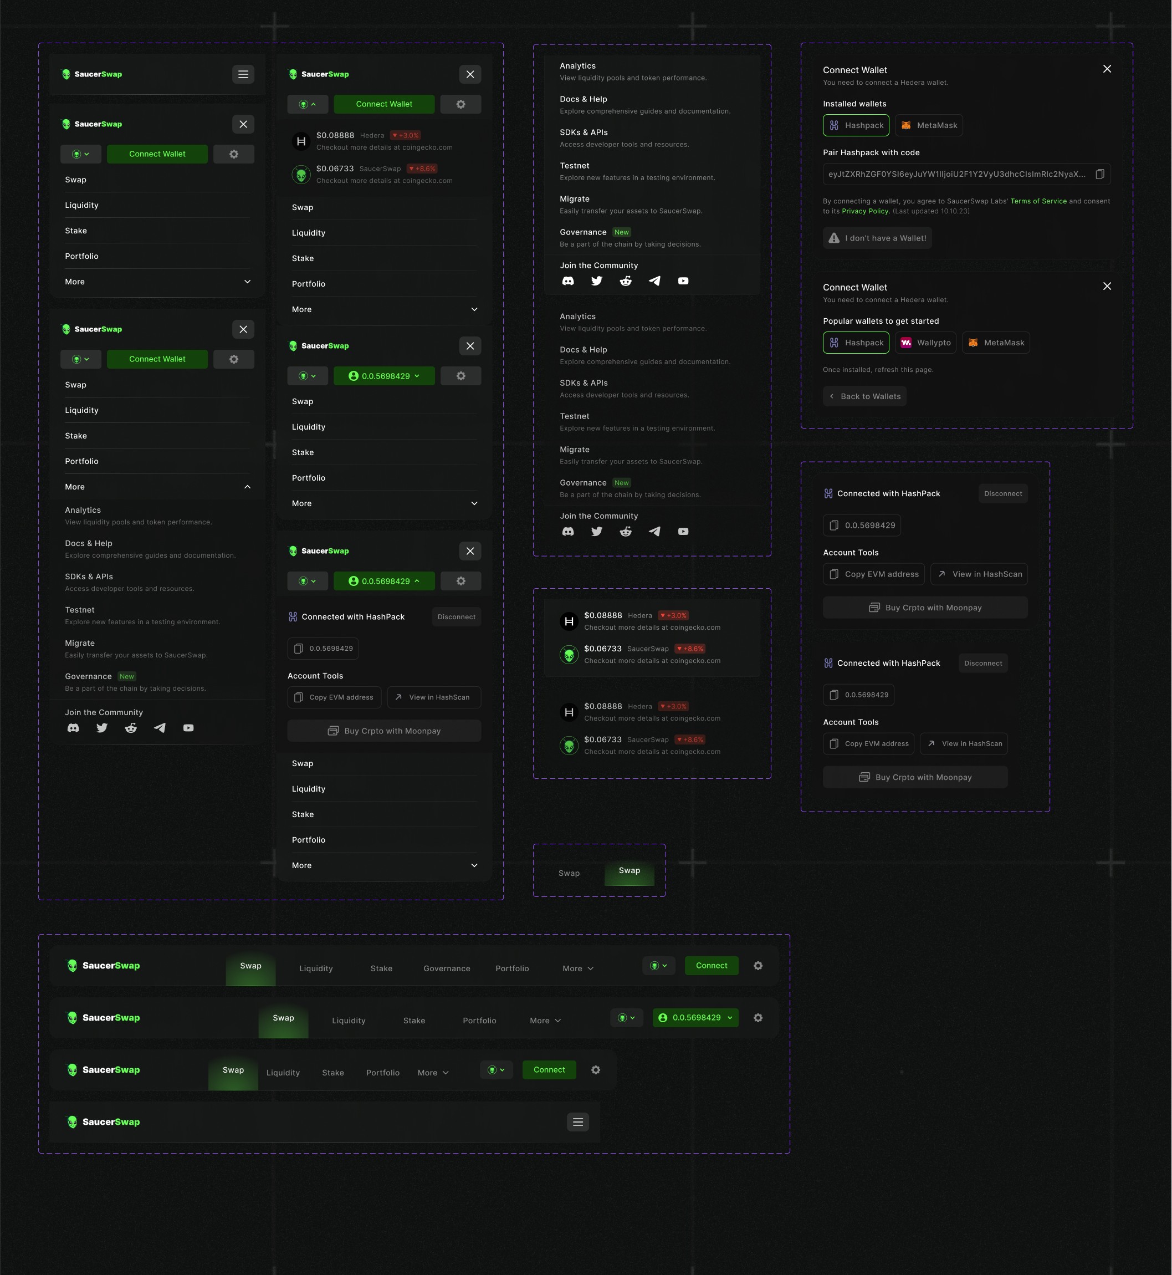Image resolution: width=1172 pixels, height=1275 pixels.
Task: Close the mobile menu with expanded More section
Action: (243, 329)
